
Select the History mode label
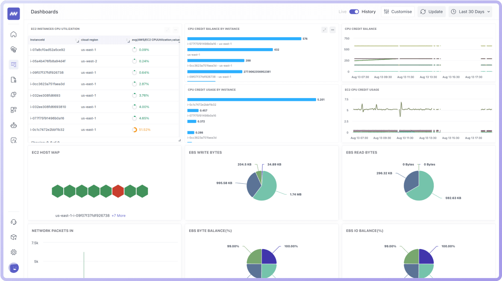pos(369,12)
